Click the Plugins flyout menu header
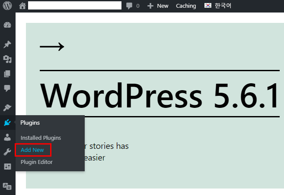 coord(30,123)
